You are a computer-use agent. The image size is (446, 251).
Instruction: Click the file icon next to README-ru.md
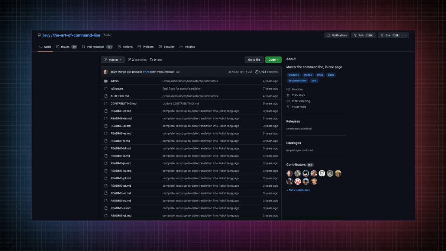coord(106,200)
